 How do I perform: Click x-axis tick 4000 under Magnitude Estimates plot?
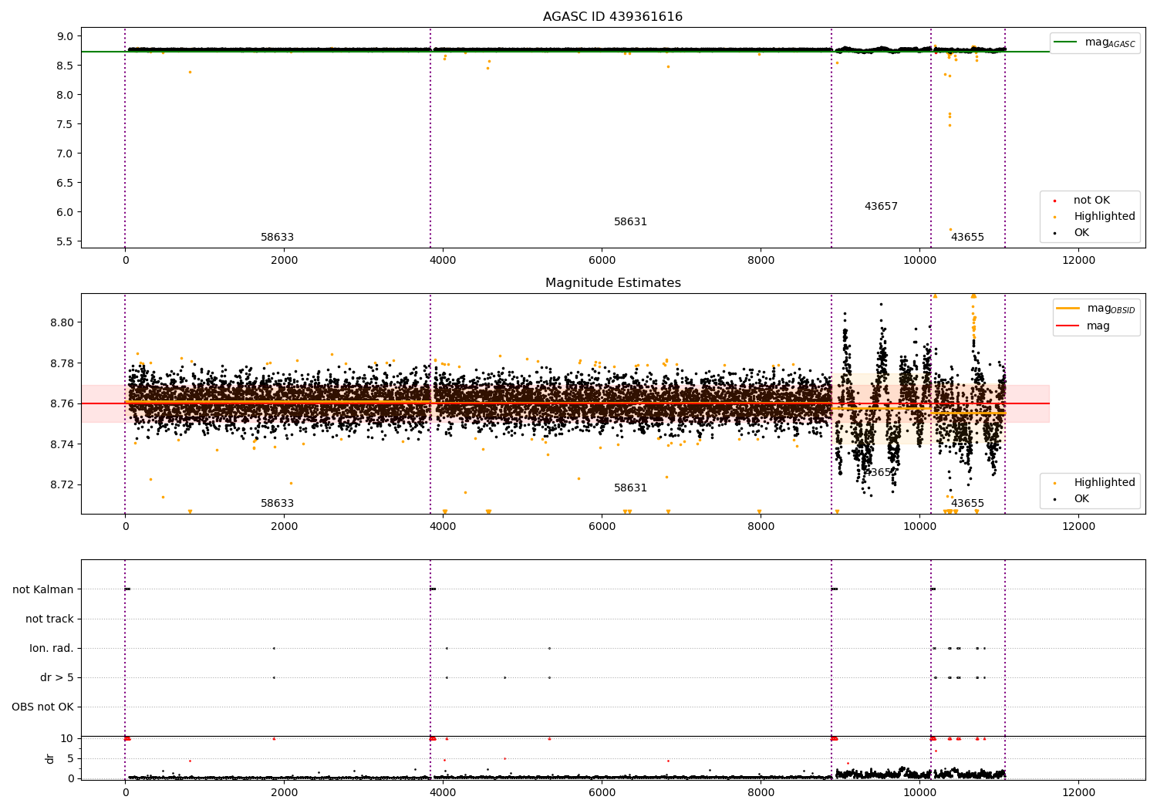coord(443,527)
